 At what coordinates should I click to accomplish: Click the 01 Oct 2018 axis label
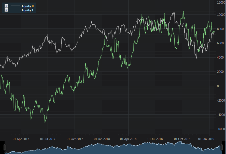[x=182, y=139]
